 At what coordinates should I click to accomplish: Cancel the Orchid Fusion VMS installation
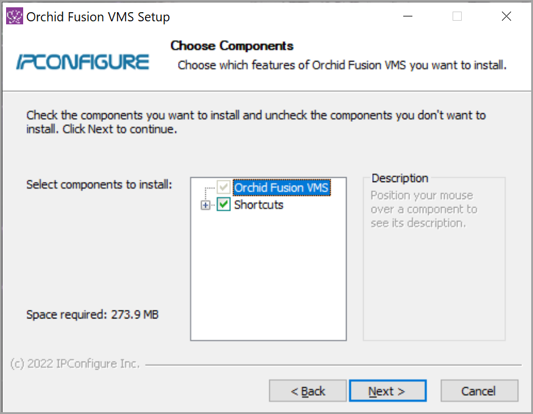[x=479, y=391]
